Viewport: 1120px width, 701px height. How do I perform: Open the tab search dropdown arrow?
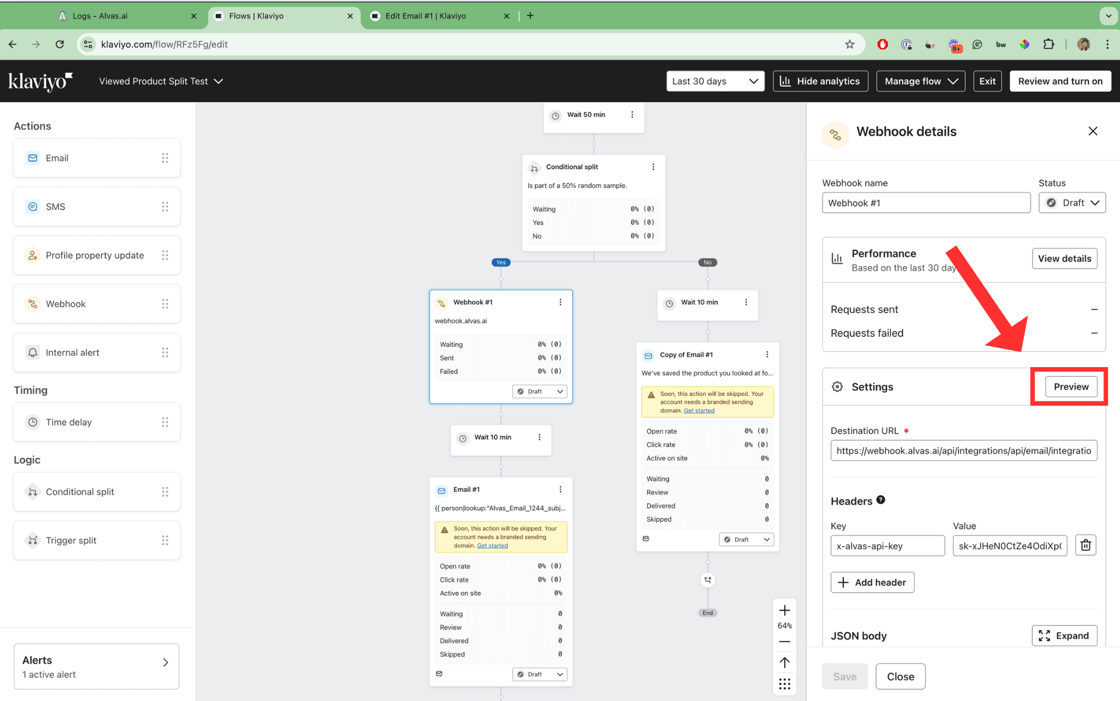1108,16
